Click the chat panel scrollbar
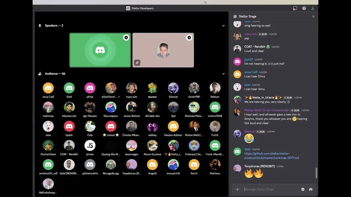 (316, 173)
